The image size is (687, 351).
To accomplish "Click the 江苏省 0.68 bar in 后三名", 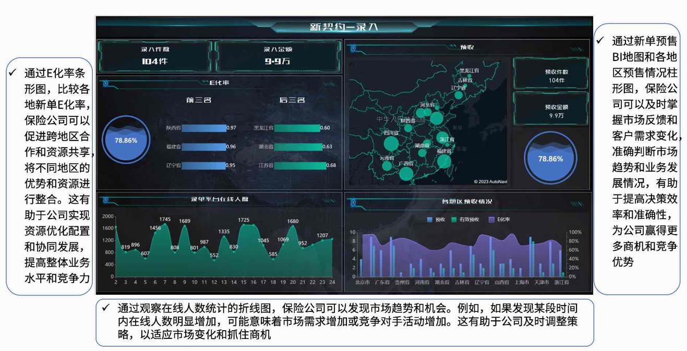I will [x=300, y=166].
